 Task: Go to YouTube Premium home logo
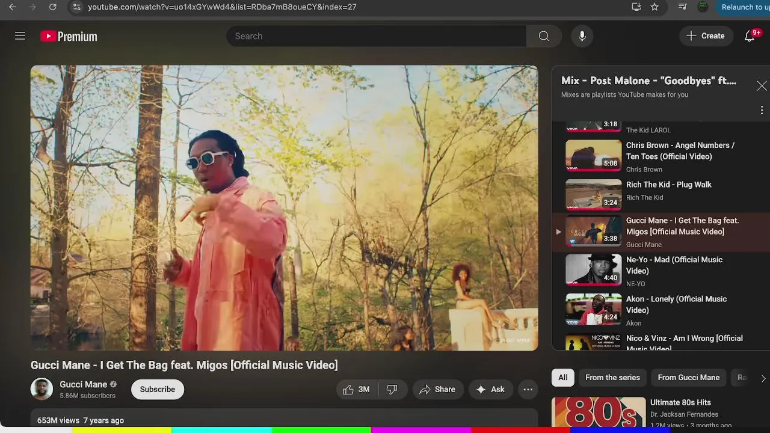[x=69, y=37]
